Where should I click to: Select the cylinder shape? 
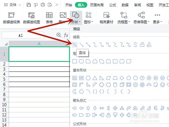(x=115, y=85)
